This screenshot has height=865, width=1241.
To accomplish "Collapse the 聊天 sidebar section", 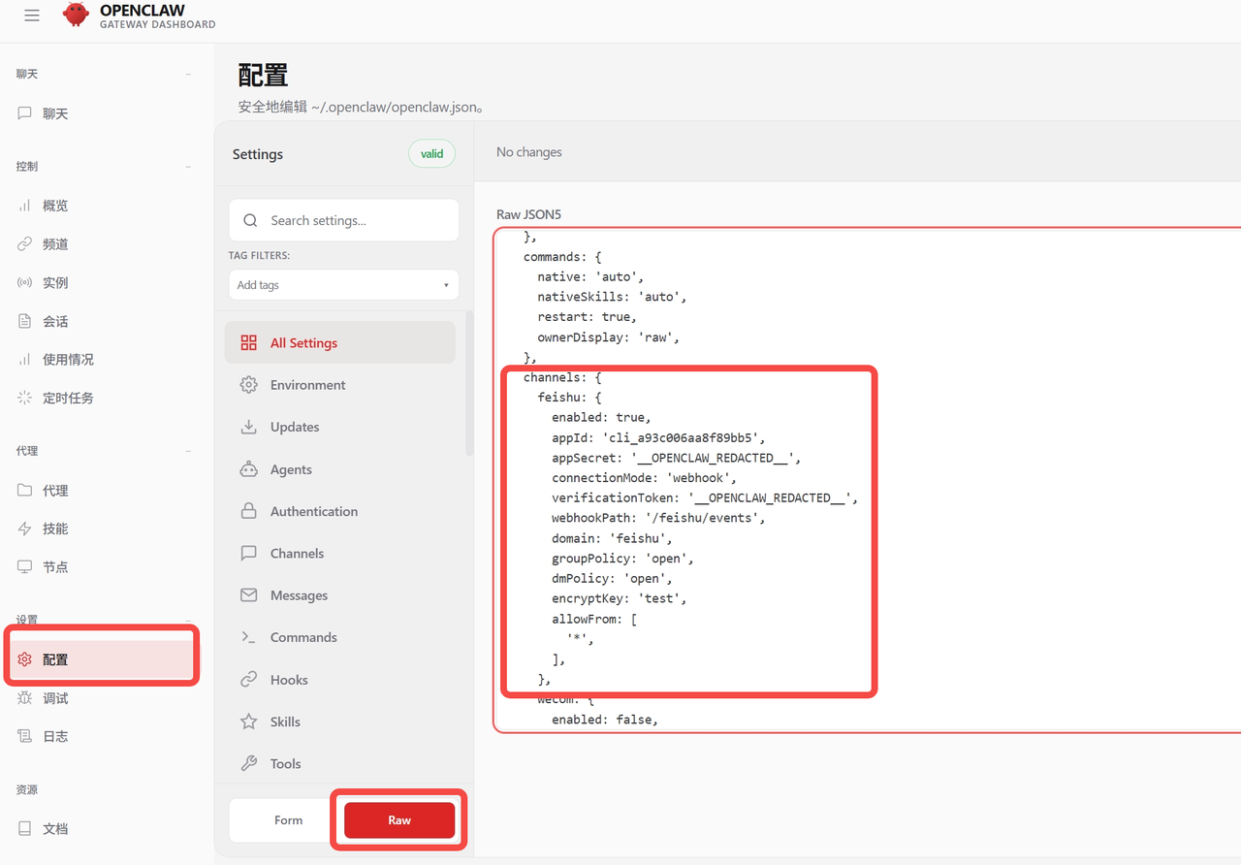I will 188,74.
